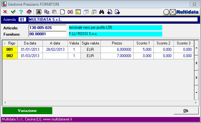This screenshot has width=201, height=123.
Task: Page up with the double up arrow
Action: tap(196, 63)
